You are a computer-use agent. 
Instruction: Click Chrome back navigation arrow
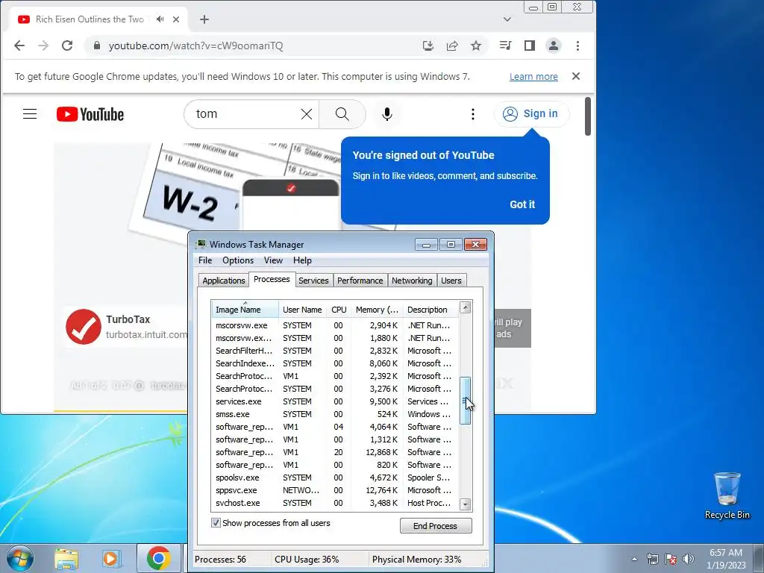(x=19, y=46)
